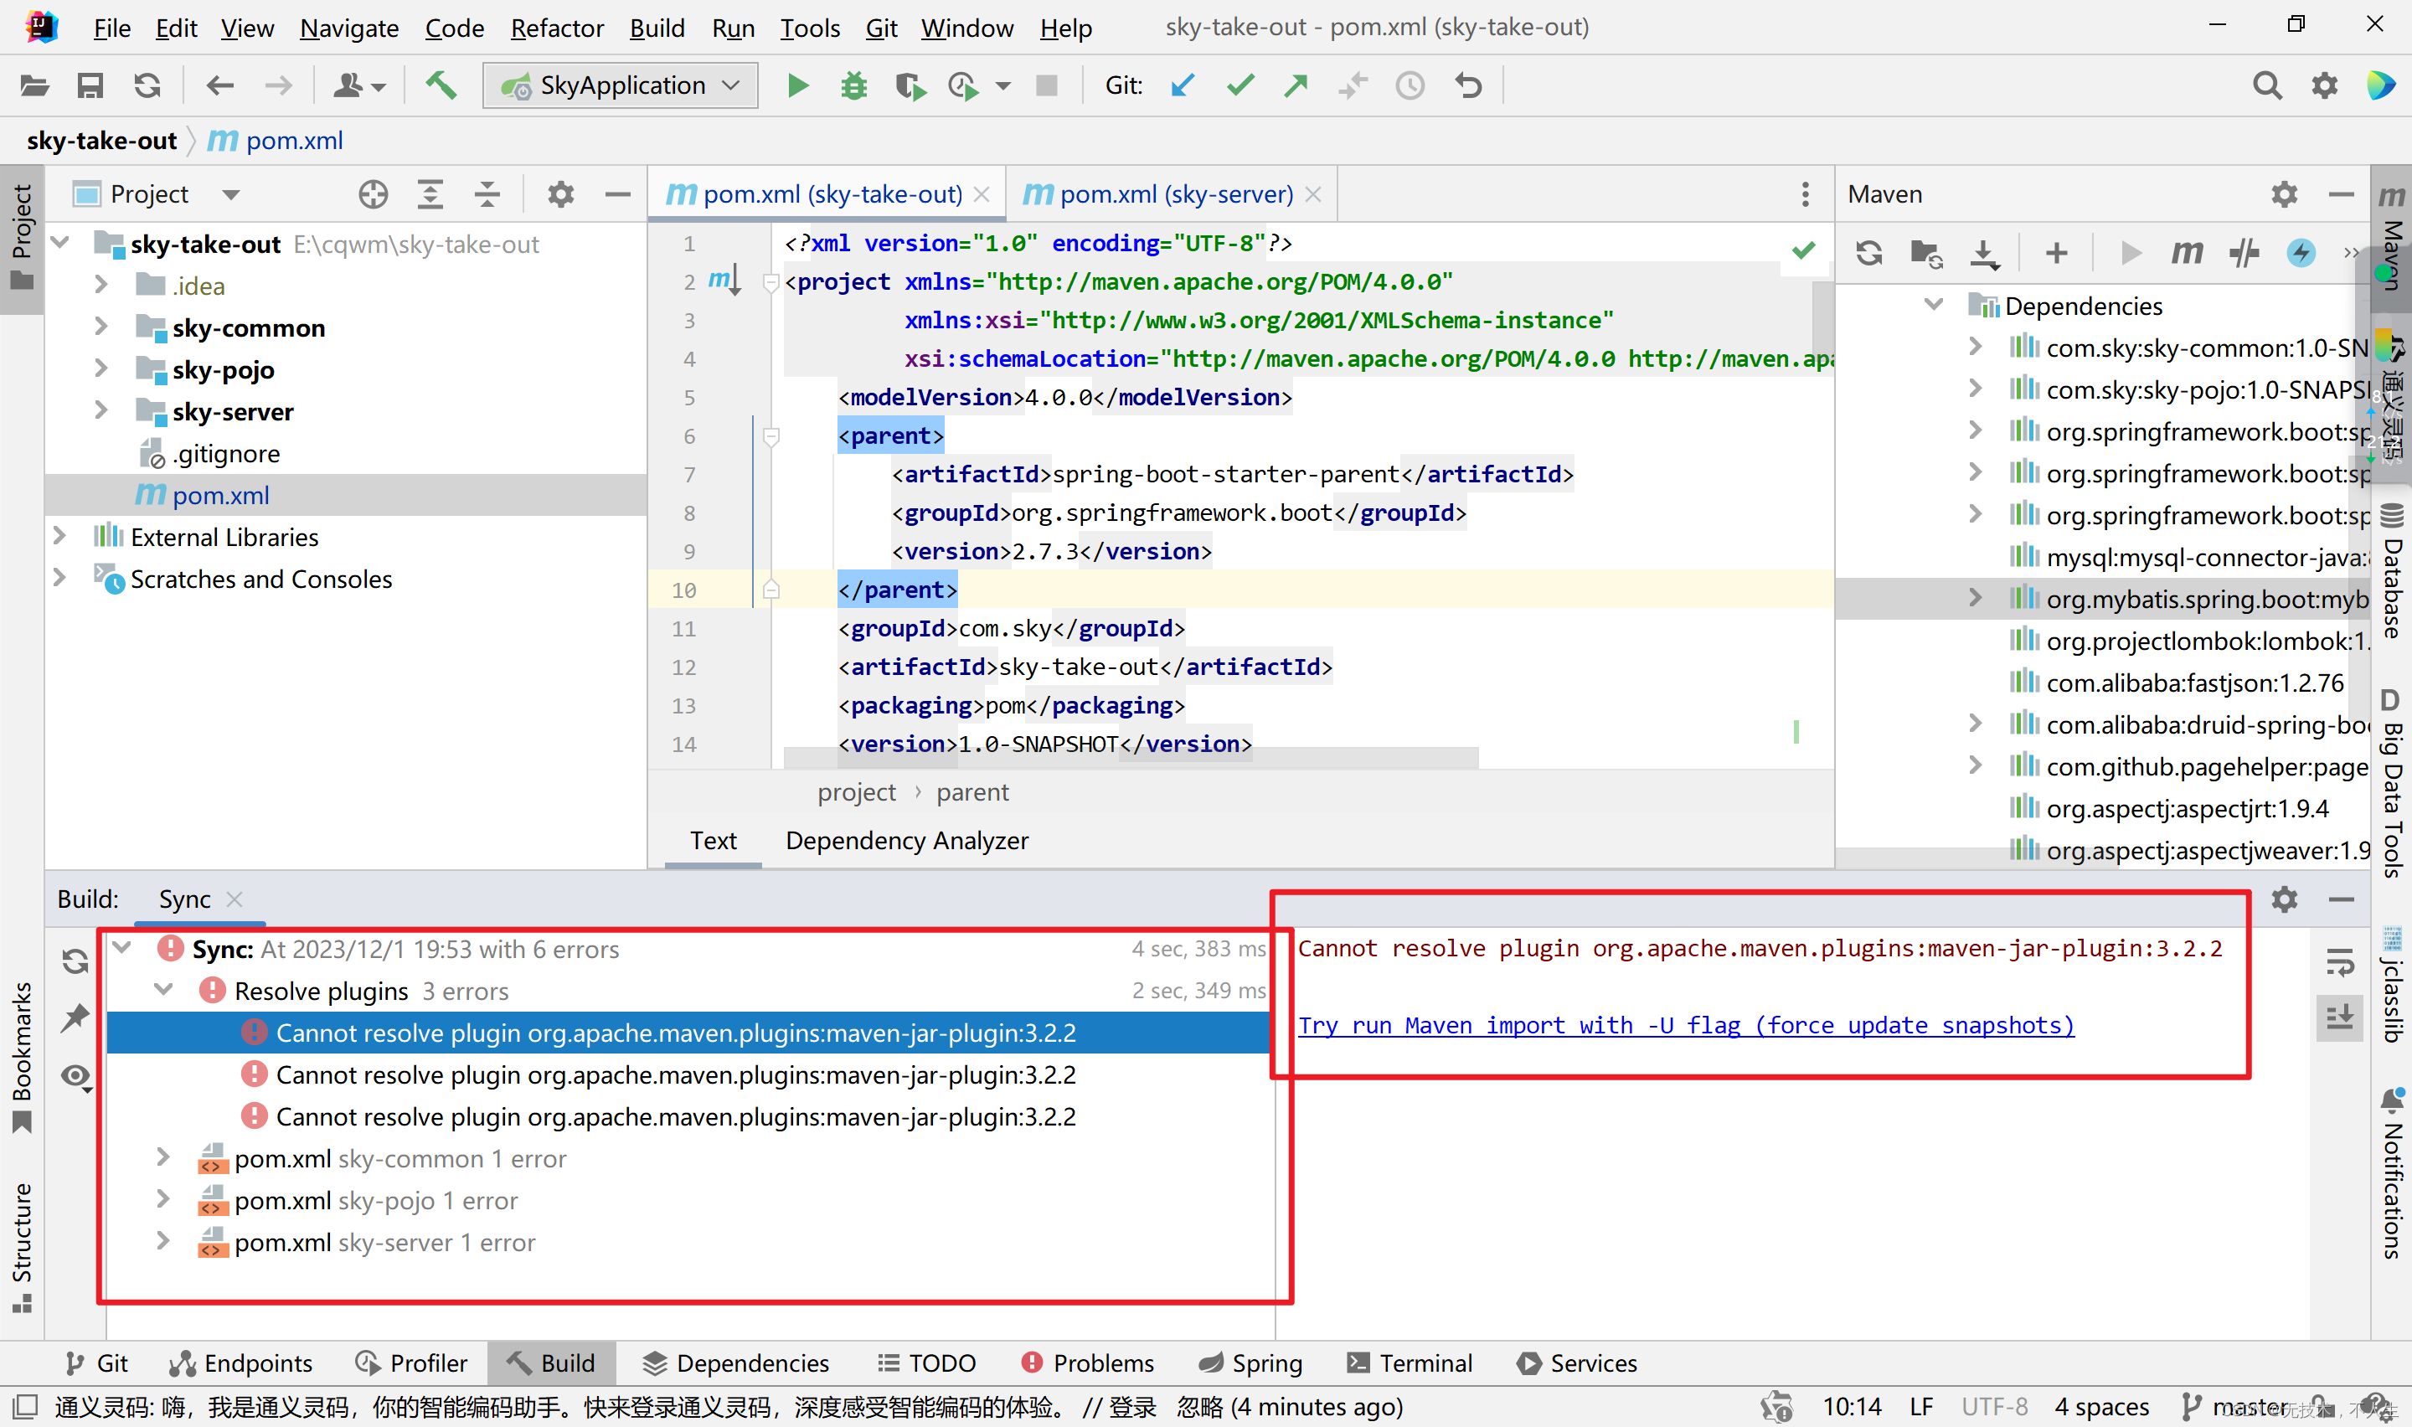Click Download Sources icon in Maven panel
The width and height of the screenshot is (2412, 1427).
click(1983, 253)
